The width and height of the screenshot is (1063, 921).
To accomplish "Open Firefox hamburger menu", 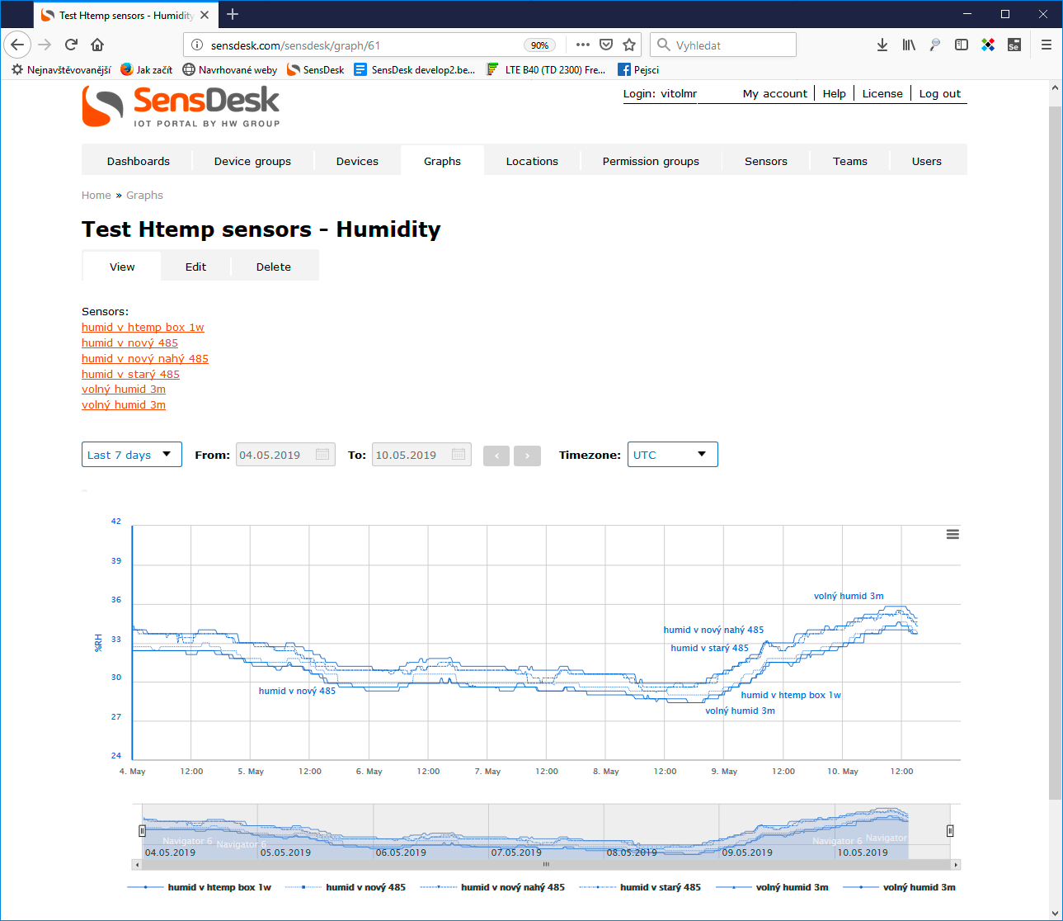I will 1047,45.
